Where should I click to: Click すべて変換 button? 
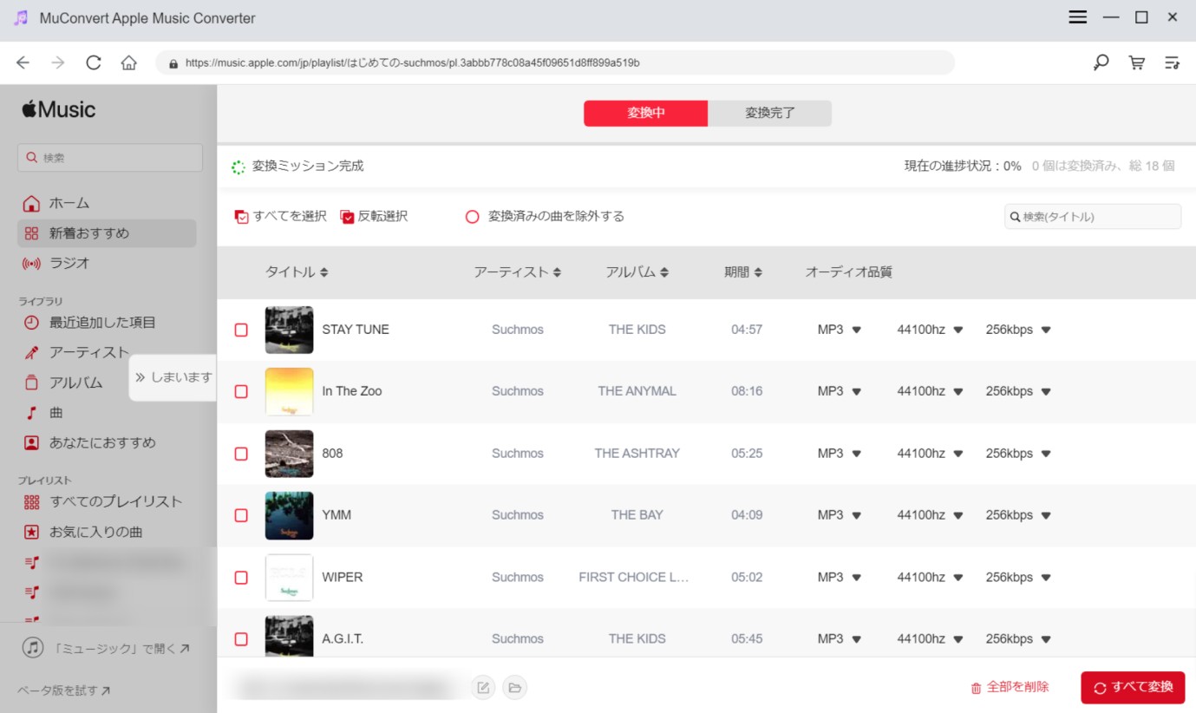pos(1133,688)
